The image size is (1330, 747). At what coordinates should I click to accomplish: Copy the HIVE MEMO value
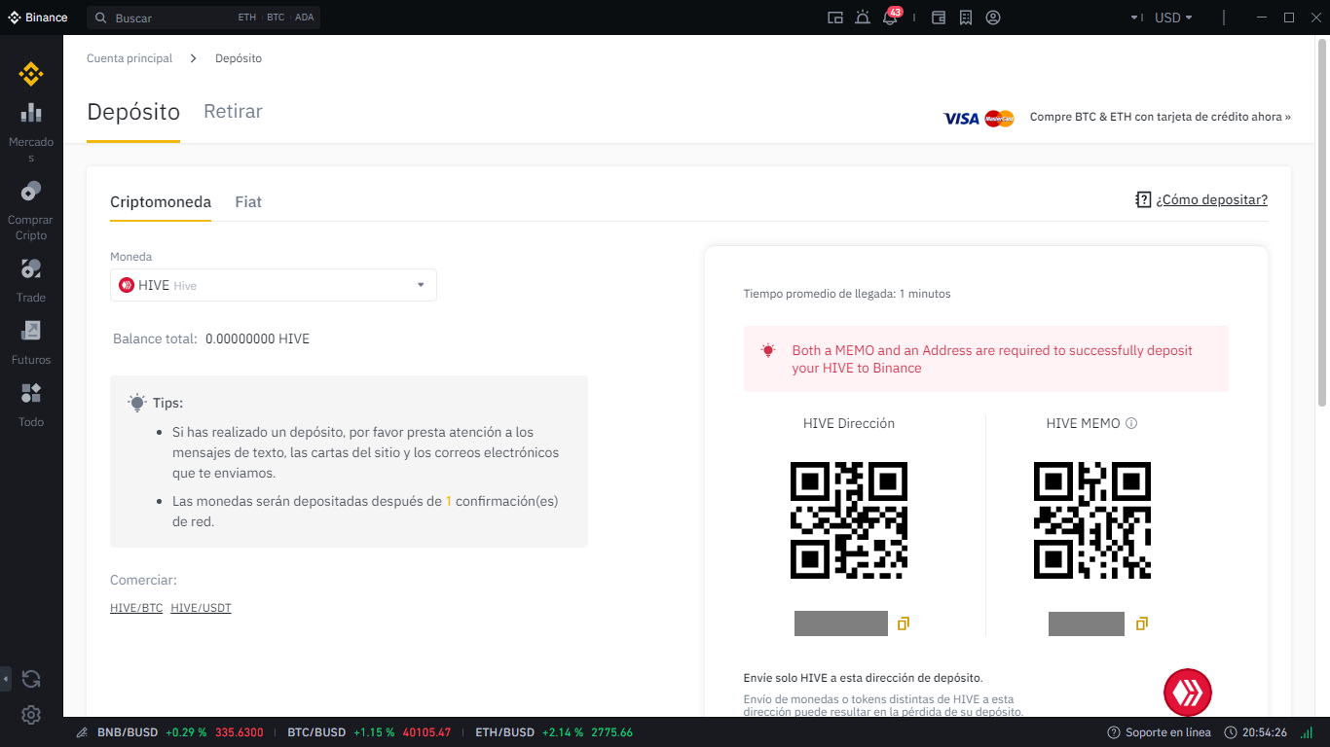1142,623
